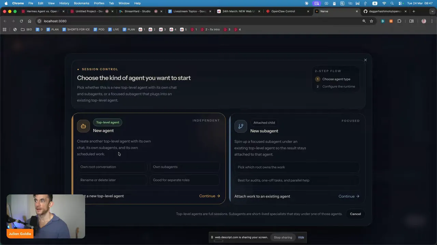Screen dimensions: 437x245
Task: Click Continue on the New subagent card
Action: (x=349, y=196)
